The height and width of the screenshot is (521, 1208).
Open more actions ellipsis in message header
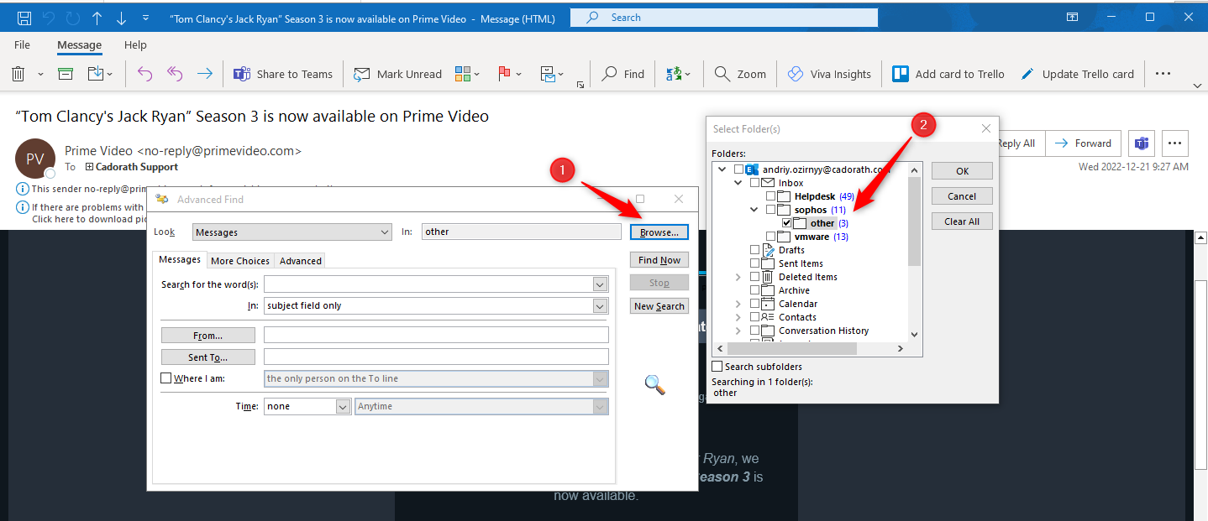click(x=1175, y=143)
